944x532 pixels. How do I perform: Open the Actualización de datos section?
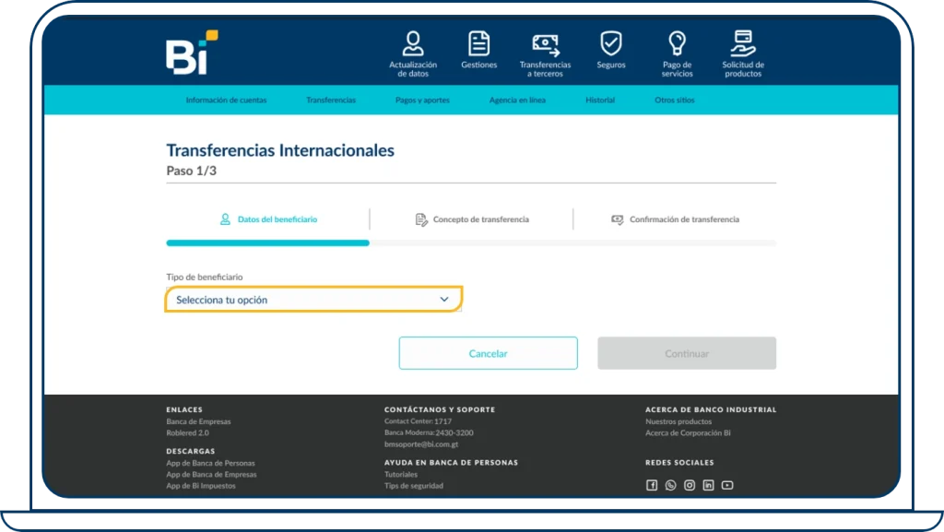(x=411, y=51)
